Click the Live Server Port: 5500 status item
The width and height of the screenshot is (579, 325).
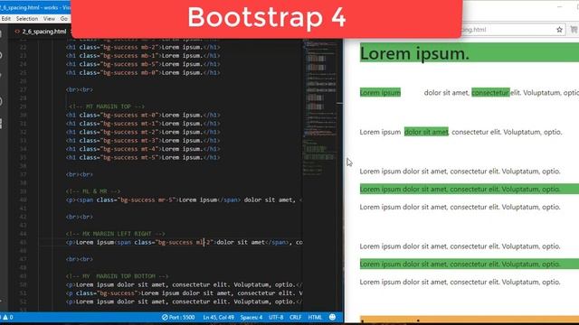click(178, 317)
